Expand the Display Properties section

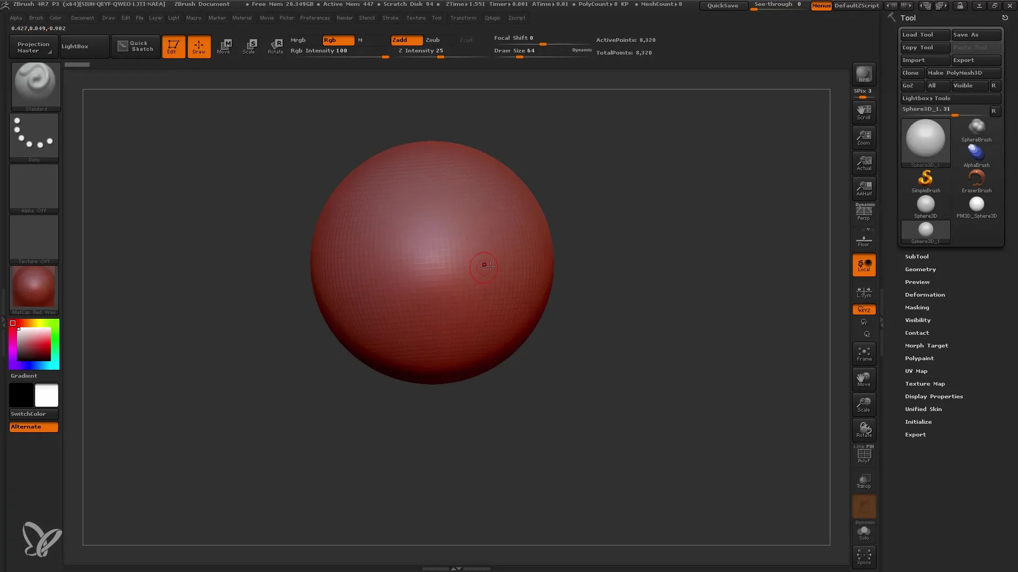click(x=934, y=396)
